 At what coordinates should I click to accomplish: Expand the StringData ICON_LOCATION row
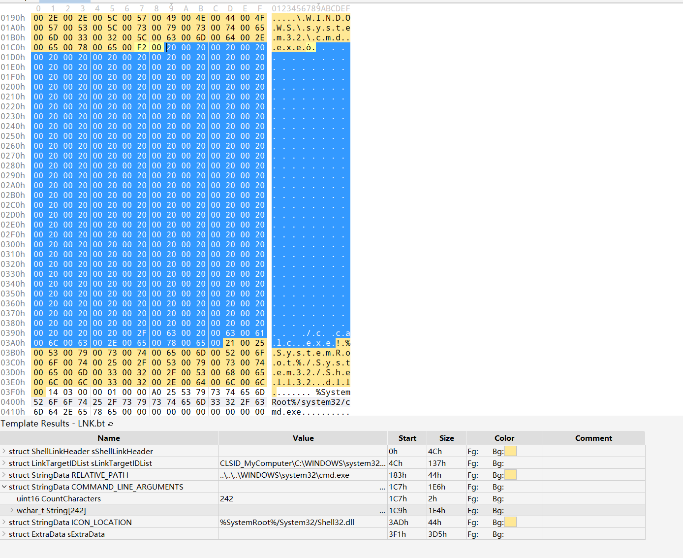pos(4,522)
